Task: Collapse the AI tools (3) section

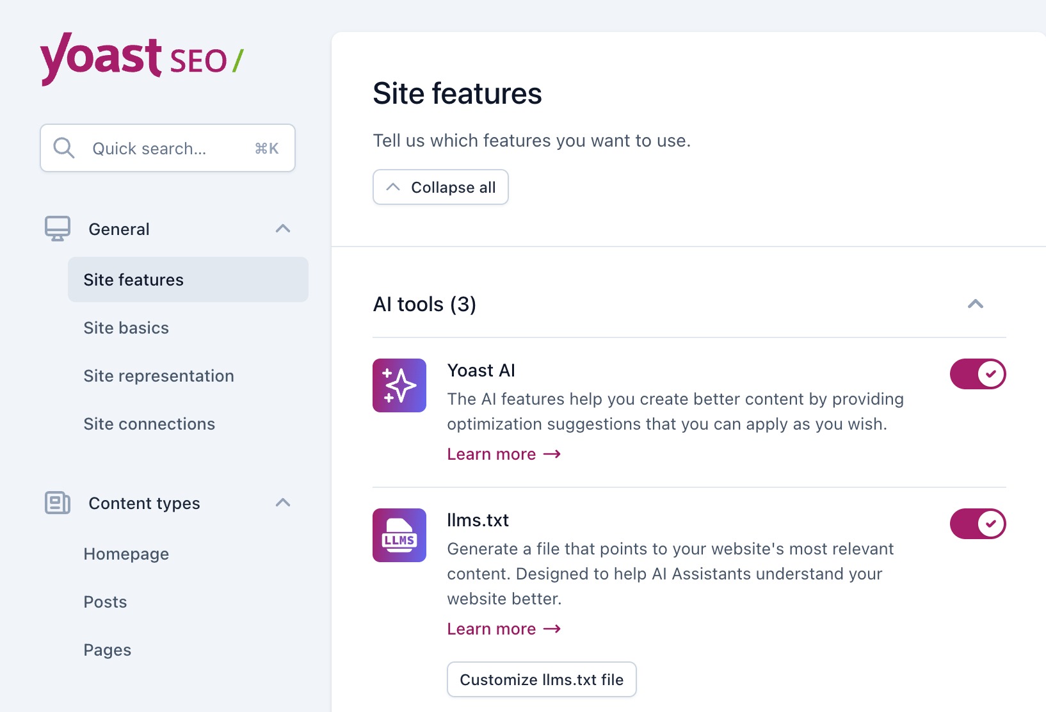Action: point(976,304)
